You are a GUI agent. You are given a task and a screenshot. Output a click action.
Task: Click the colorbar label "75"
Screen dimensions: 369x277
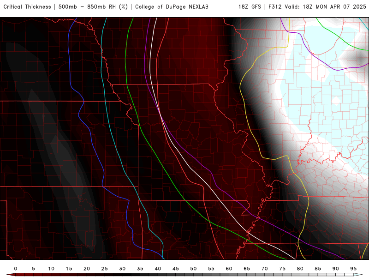click(282, 269)
